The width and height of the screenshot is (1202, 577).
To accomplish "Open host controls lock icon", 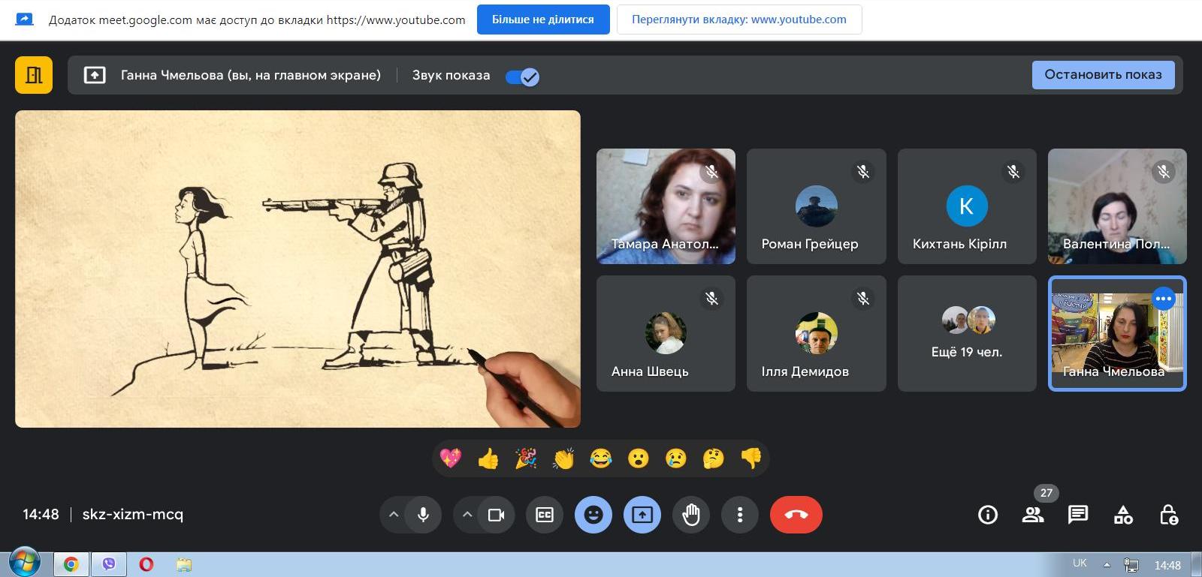I will click(x=1168, y=515).
